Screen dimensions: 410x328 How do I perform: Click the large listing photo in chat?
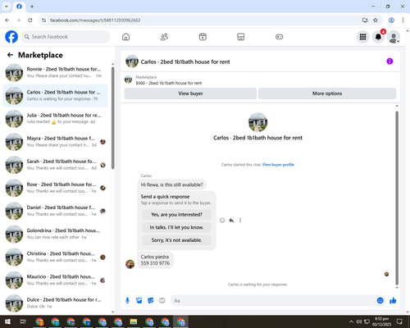tap(257, 122)
